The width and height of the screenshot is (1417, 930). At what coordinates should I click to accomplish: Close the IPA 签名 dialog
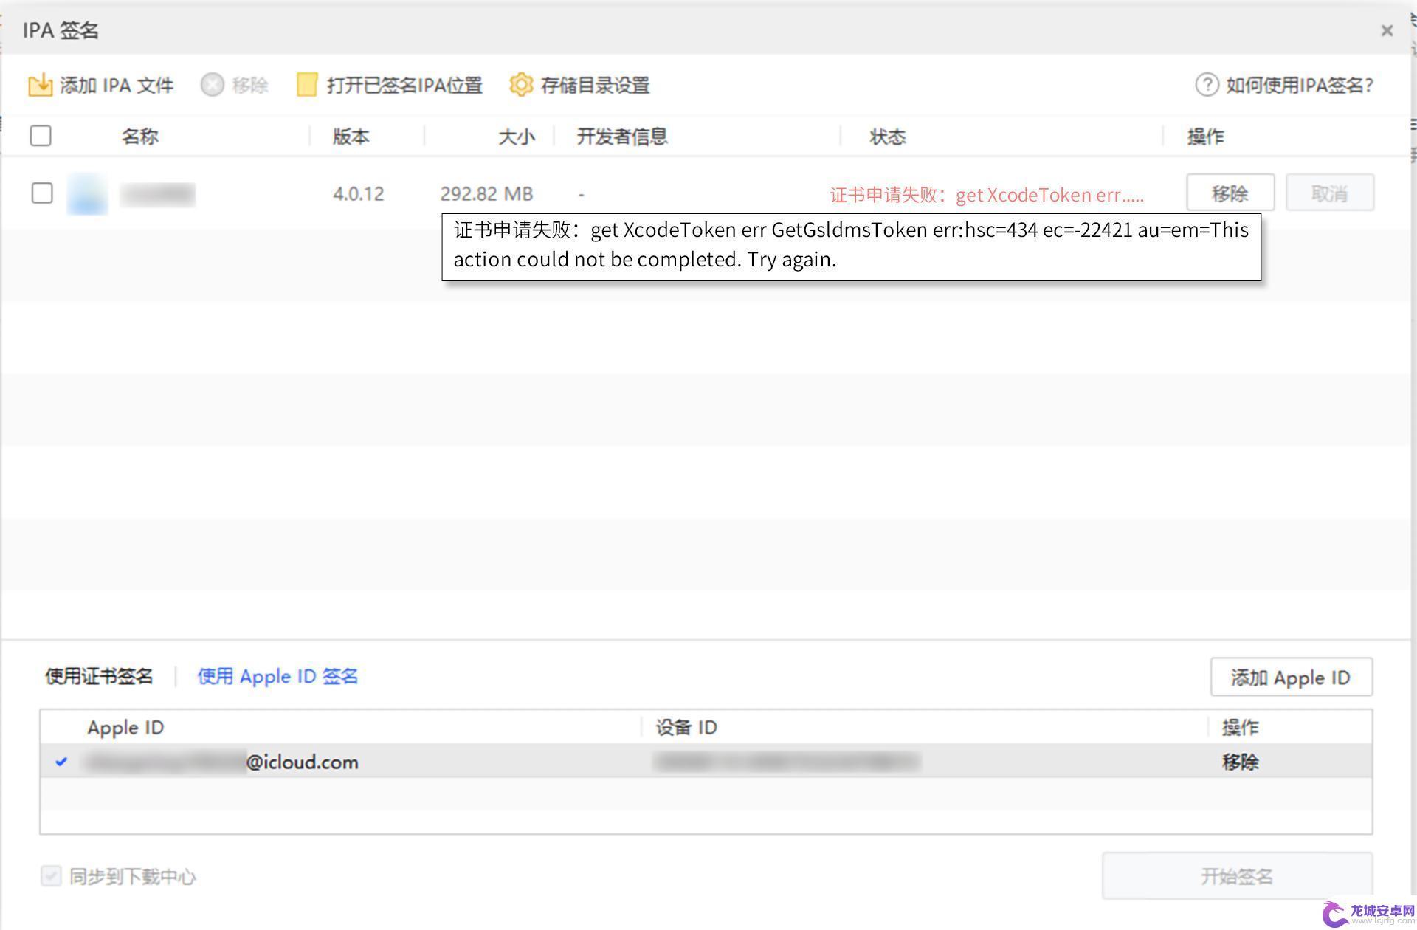coord(1387,30)
